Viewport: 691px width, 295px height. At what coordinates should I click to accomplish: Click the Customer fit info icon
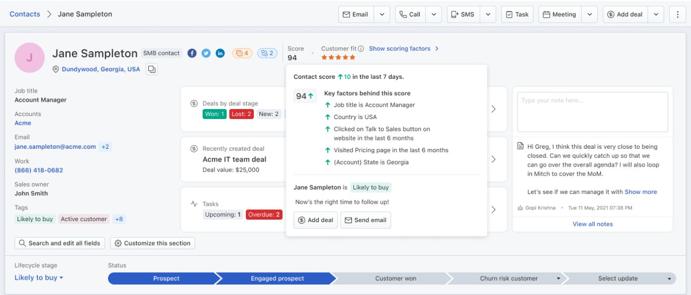(361, 49)
